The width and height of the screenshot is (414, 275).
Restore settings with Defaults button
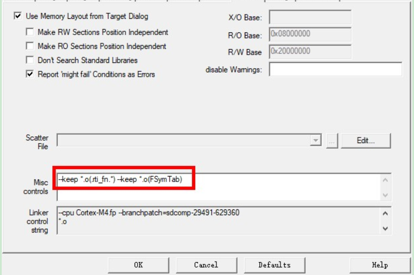click(274, 265)
